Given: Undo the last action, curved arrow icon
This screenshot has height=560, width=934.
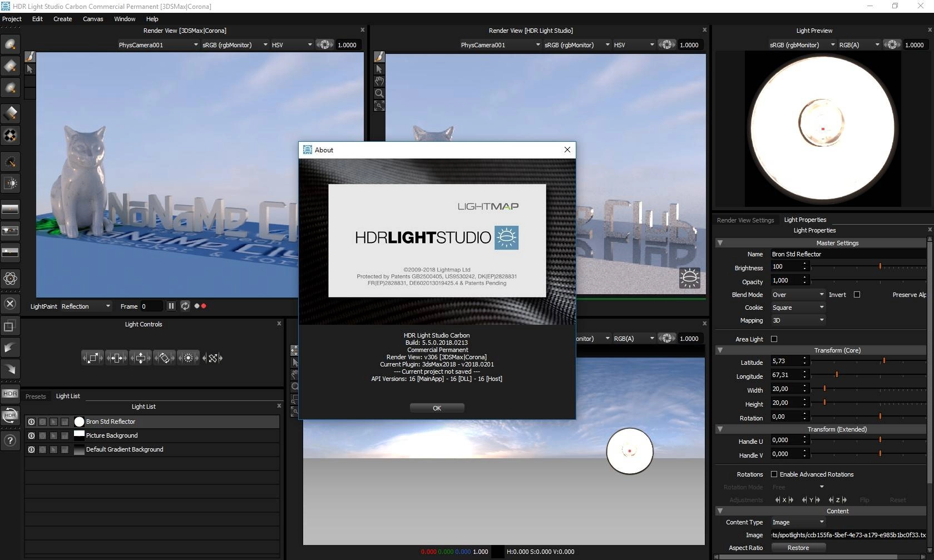Looking at the screenshot, I should pyautogui.click(x=10, y=348).
